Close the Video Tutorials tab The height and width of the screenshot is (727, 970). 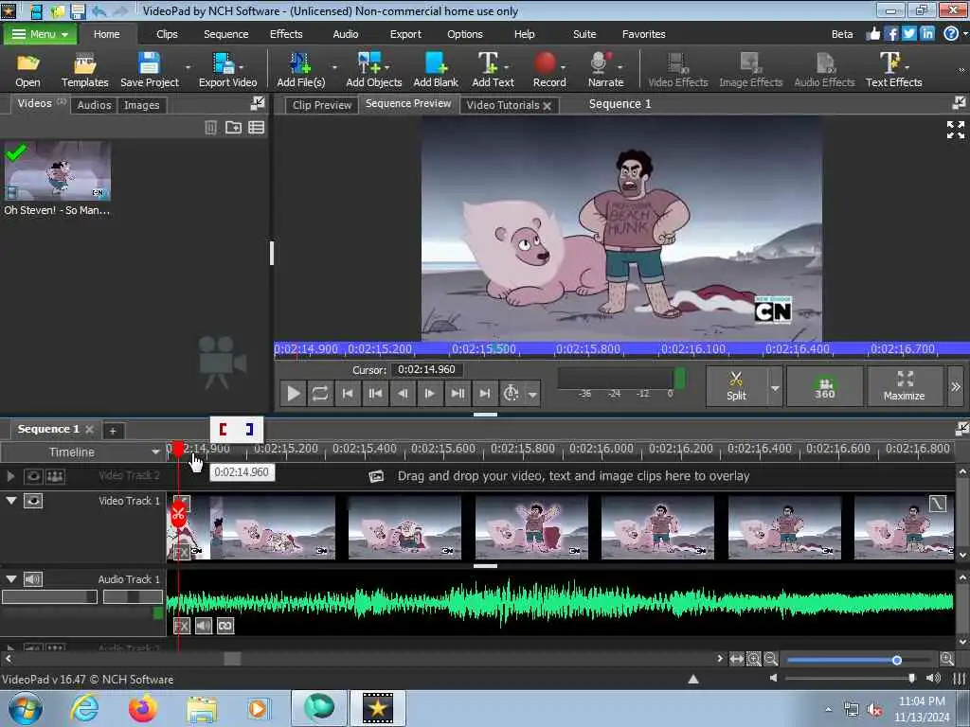pyautogui.click(x=547, y=106)
